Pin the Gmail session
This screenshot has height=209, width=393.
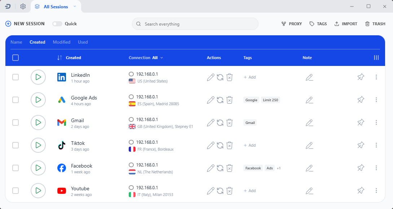coord(361,123)
